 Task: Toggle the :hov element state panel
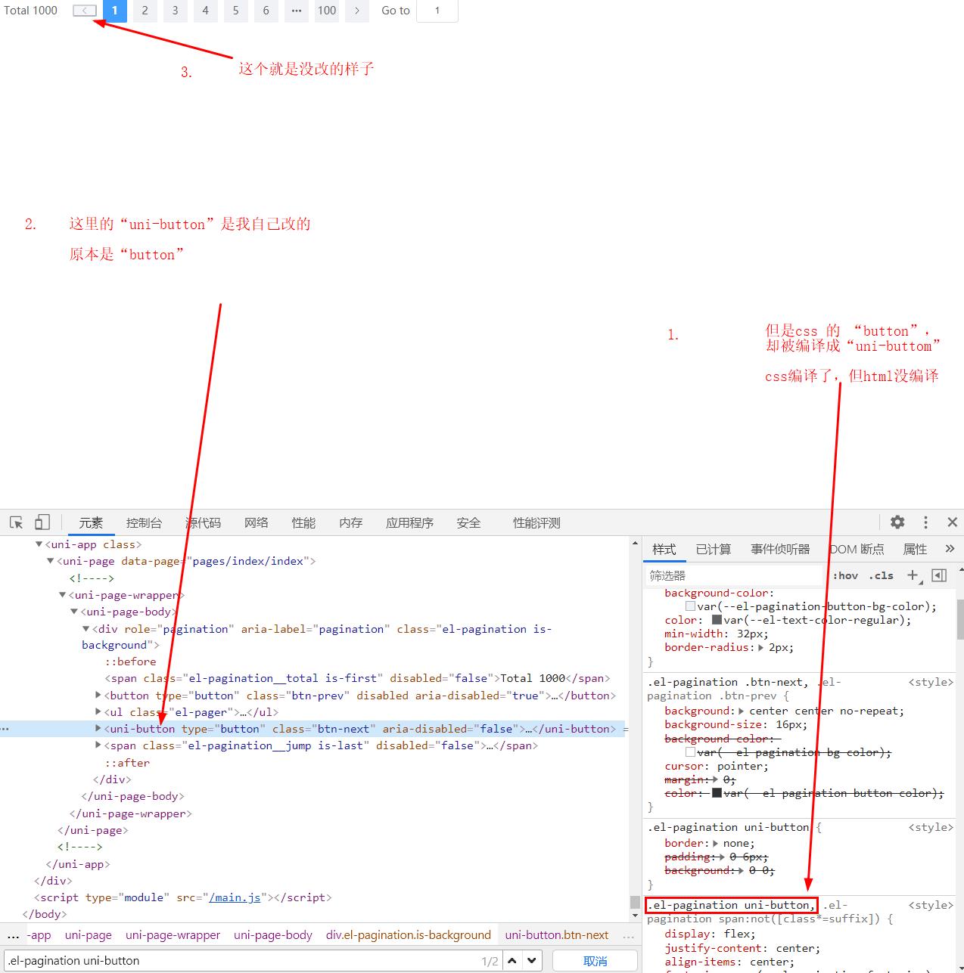845,575
